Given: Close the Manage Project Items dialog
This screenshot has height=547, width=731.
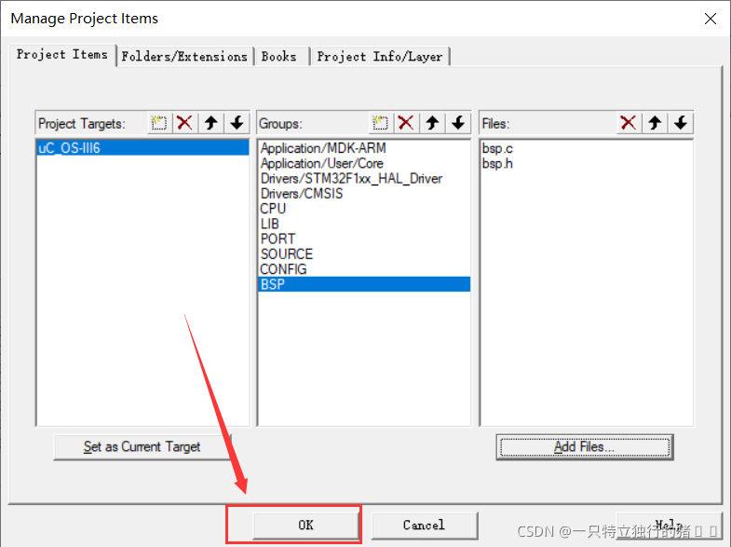Looking at the screenshot, I should pyautogui.click(x=711, y=19).
